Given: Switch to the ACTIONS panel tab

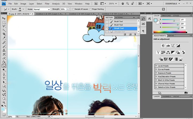Looking at the screenshot, I should (x=119, y=18).
